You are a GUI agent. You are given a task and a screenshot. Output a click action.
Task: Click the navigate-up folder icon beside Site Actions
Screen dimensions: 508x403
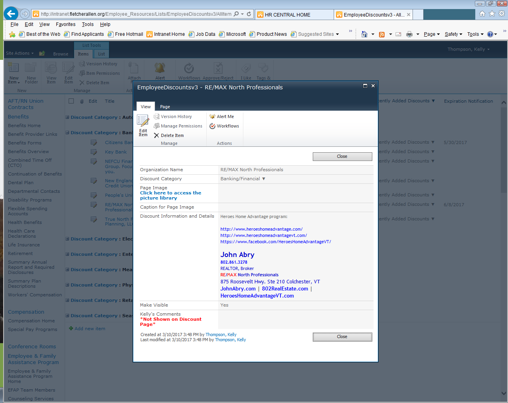click(42, 54)
